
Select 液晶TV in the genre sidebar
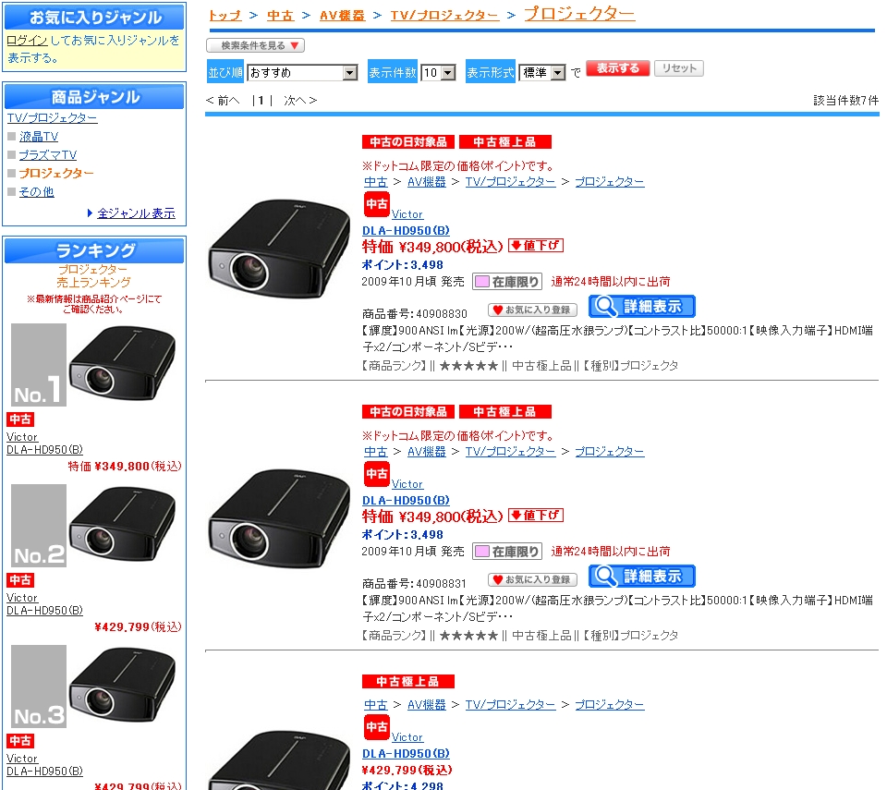coord(39,137)
